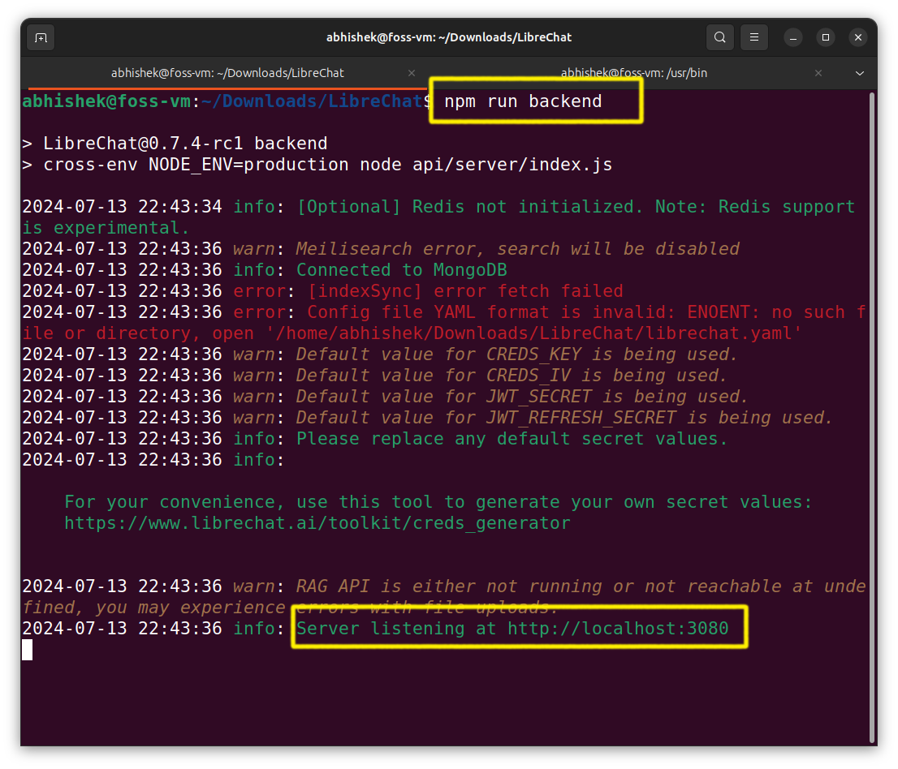The width and height of the screenshot is (898, 769).
Task: Click the magnifier icon near the window controls
Action: point(719,37)
